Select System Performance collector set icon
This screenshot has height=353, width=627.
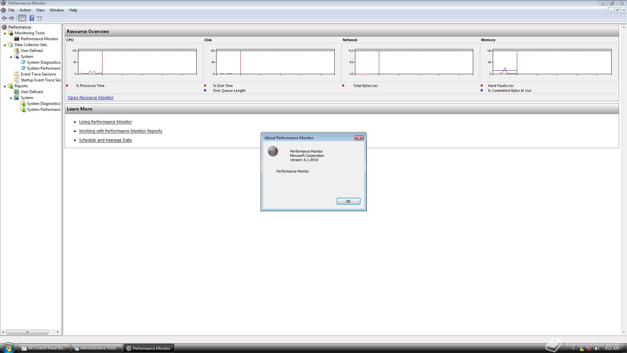(23, 68)
